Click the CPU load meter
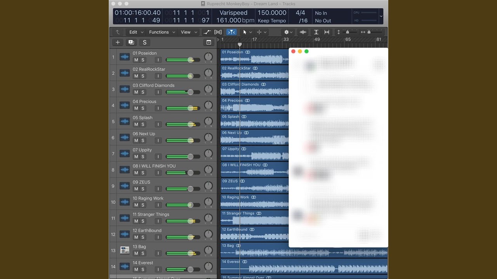The width and height of the screenshot is (497, 279). point(365,12)
